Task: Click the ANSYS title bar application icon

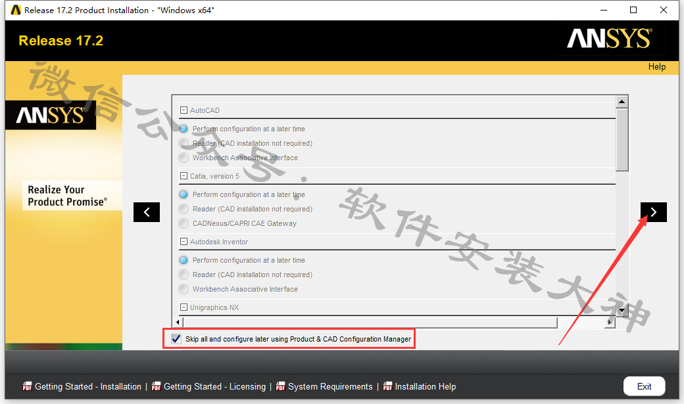Action: pos(16,10)
